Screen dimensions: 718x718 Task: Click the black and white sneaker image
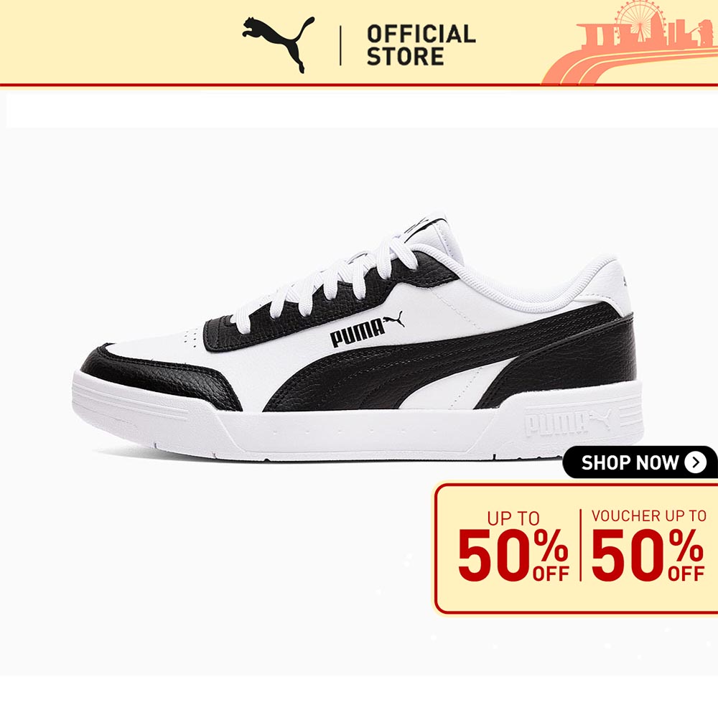click(x=358, y=337)
